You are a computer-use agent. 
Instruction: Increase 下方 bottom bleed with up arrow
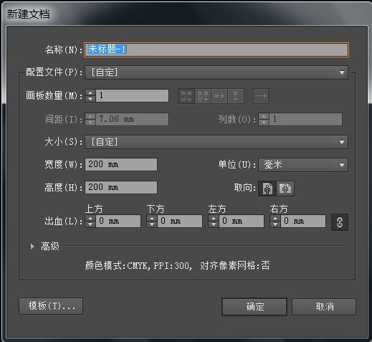(x=152, y=218)
